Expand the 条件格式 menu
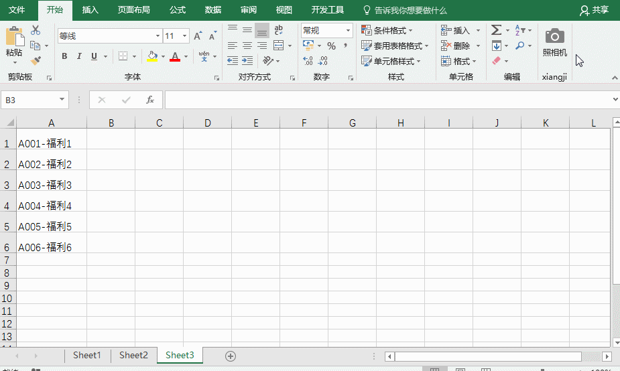The width and height of the screenshot is (620, 371). [387, 30]
